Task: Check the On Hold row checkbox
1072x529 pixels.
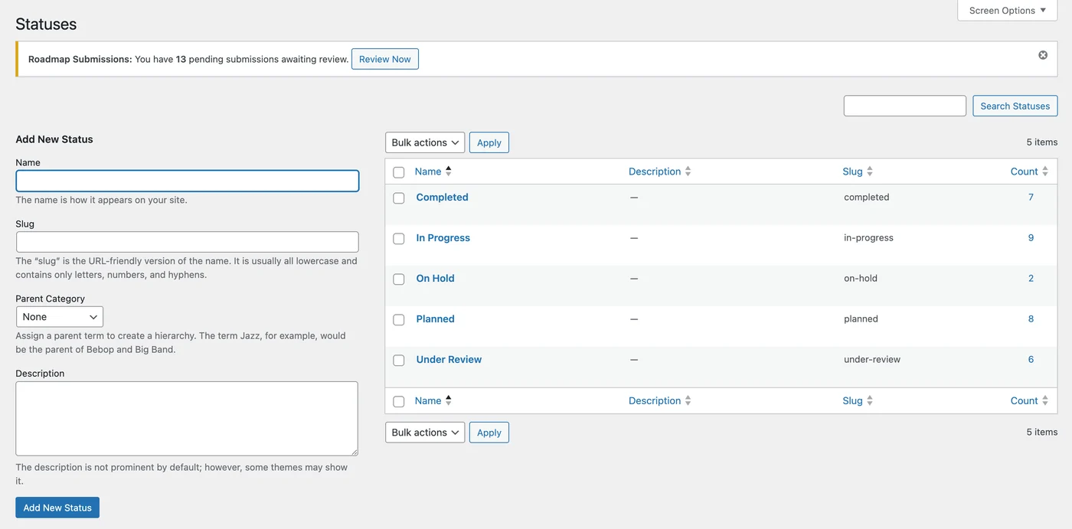Action: click(399, 279)
